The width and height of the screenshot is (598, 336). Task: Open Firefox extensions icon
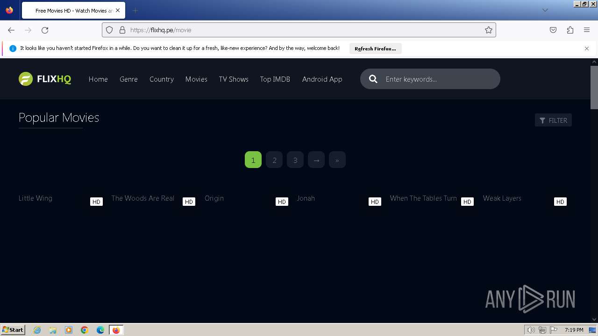570,30
